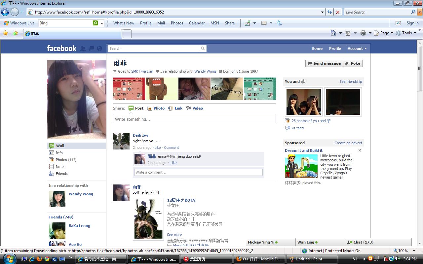This screenshot has height=264, width=423.
Task: Go back with the IE back arrow
Action: (x=5, y=12)
